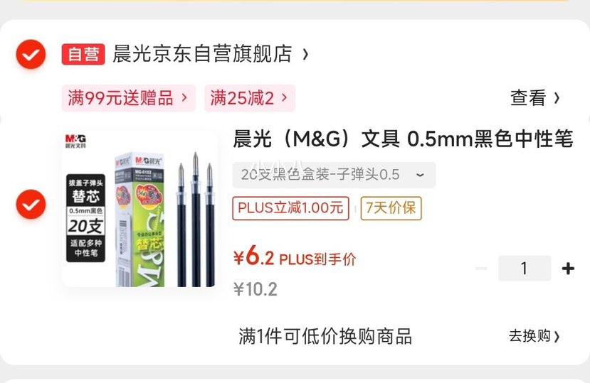Image resolution: width=590 pixels, height=383 pixels.
Task: Tap the PLUS立减1.00元 tag
Action: (x=291, y=208)
